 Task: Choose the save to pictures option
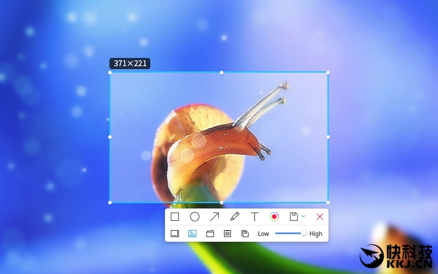[x=192, y=234]
